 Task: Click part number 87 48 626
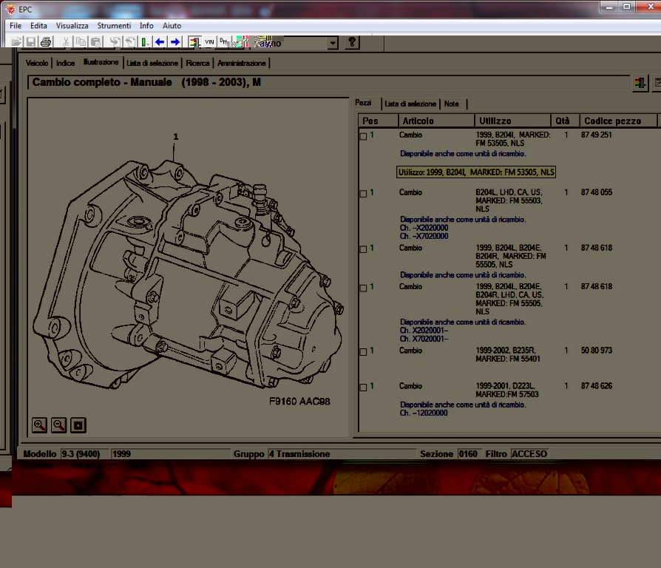tap(596, 386)
